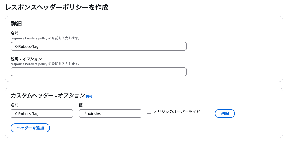Click the 詳細 section heading
This screenshot has width=288, height=141.
coord(16,24)
